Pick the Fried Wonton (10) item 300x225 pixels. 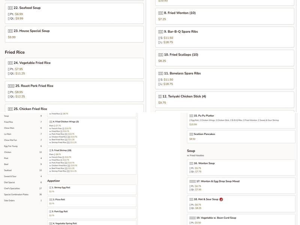tap(225, 16)
